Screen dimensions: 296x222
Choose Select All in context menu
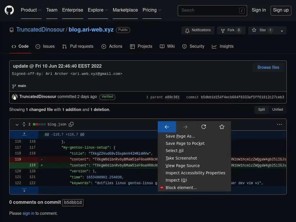point(195,151)
